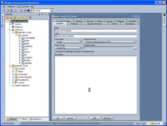
Task: Expand the COUNTRY column node
Action: click(20, 57)
